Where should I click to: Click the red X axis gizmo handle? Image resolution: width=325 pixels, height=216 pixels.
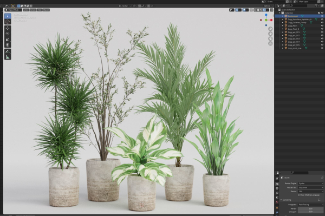[x=271, y=20]
